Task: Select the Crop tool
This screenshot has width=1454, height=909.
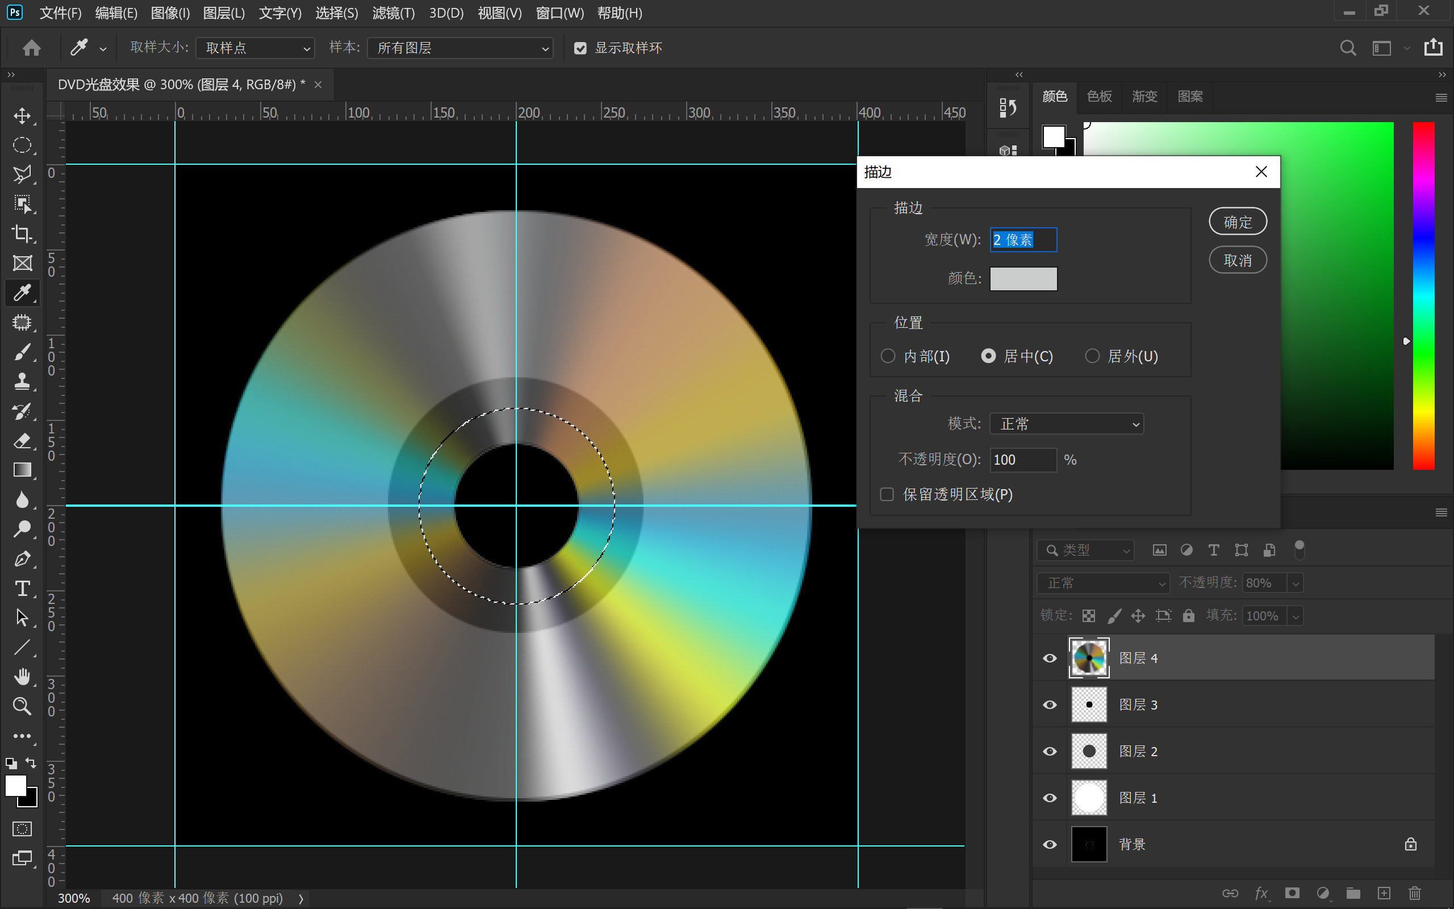Action: 22,233
